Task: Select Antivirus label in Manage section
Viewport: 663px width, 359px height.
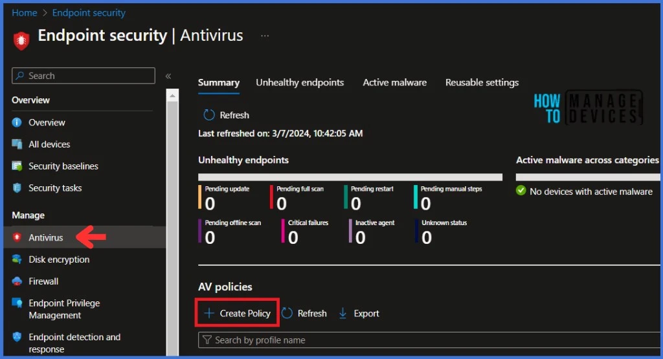Action: coord(46,237)
